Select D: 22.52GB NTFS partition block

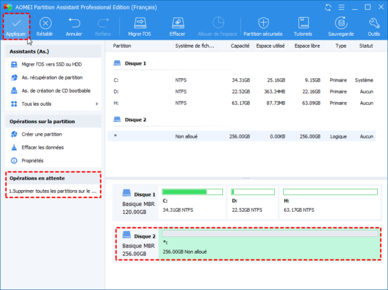pos(253,203)
